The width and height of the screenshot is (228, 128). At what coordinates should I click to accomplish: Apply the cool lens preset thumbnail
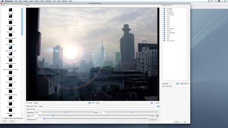point(10,97)
